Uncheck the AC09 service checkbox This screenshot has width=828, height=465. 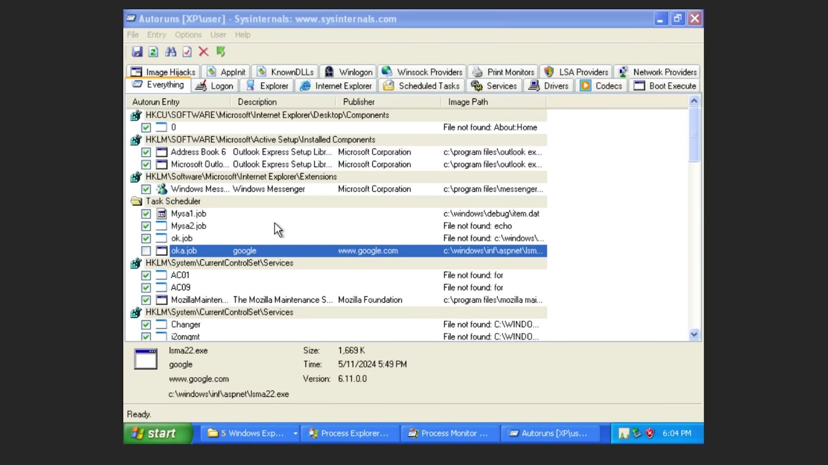pyautogui.click(x=146, y=288)
